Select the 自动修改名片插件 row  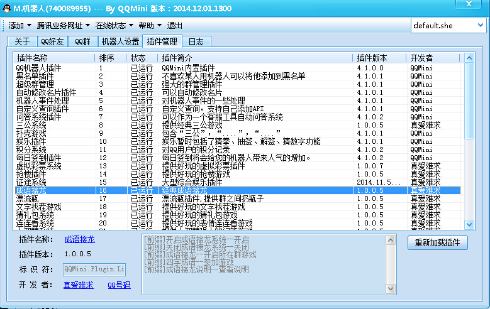(x=238, y=92)
